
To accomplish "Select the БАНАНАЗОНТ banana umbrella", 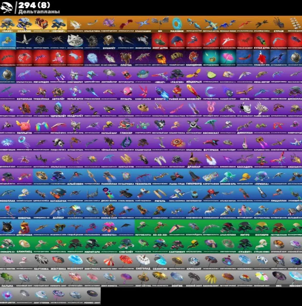I will coord(211,279).
